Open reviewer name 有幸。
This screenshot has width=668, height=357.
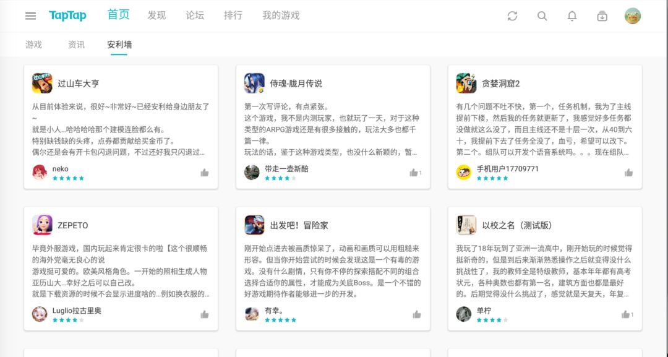(x=274, y=311)
